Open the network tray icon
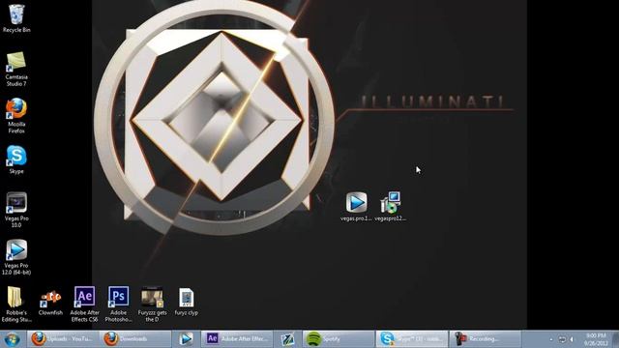The height and width of the screenshot is (348, 619). pyautogui.click(x=562, y=339)
